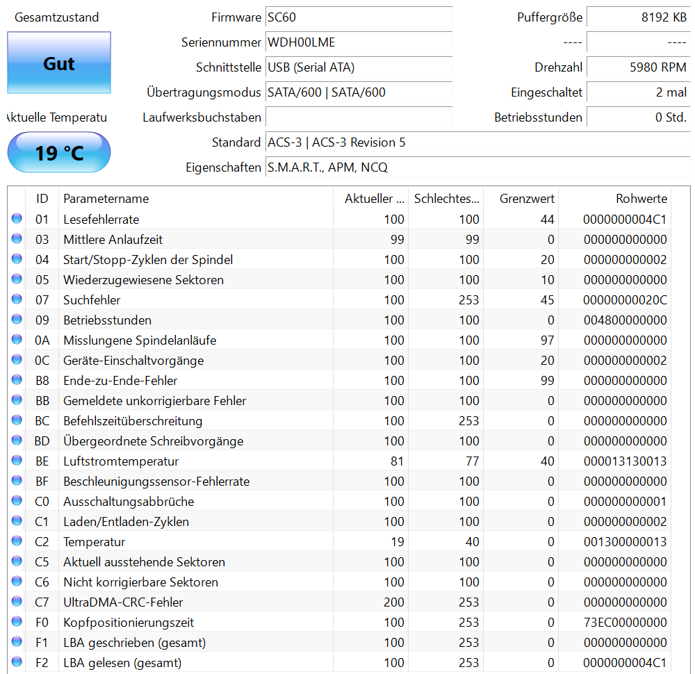The image size is (695, 674).
Task: Select the Ausschaltungsabbrüche parameter name
Action: pos(129,502)
